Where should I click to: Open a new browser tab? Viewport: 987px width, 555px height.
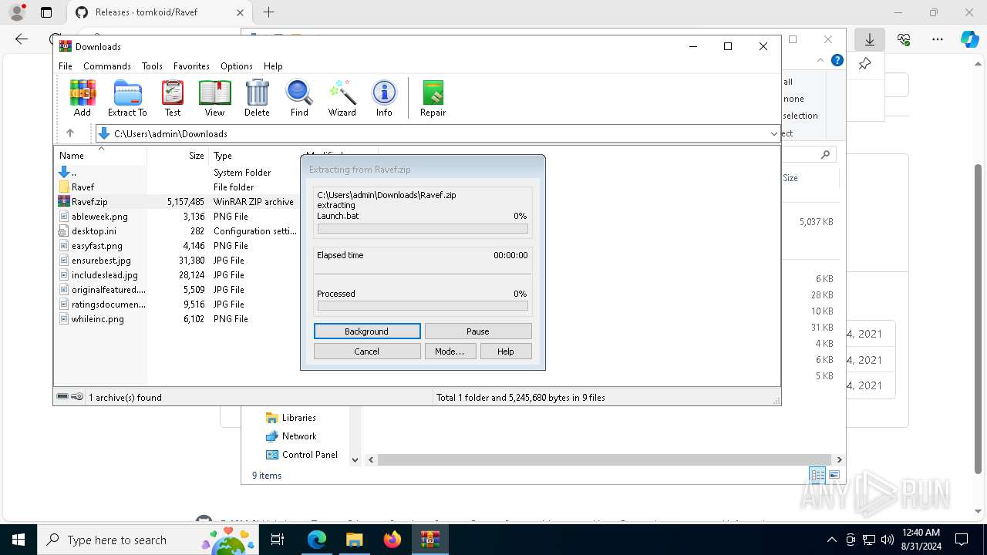pyautogui.click(x=268, y=12)
